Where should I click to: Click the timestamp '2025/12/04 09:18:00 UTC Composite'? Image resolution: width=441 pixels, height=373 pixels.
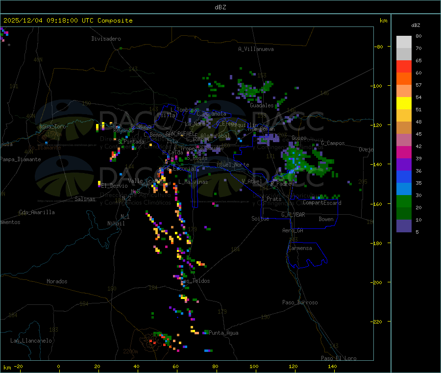coord(68,21)
